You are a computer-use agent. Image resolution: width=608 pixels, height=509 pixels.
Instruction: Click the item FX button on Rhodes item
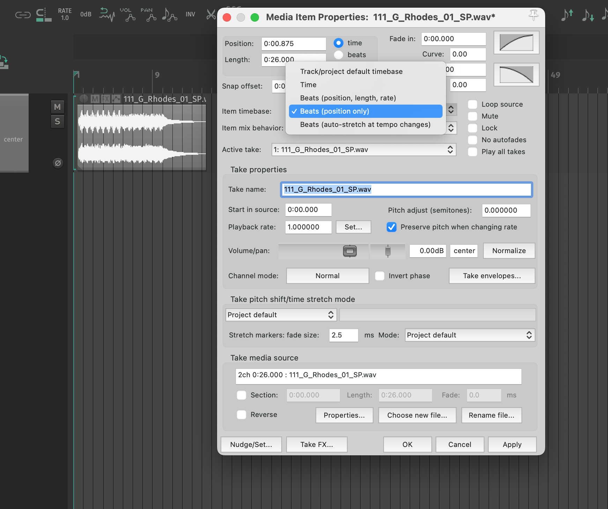[x=105, y=99]
